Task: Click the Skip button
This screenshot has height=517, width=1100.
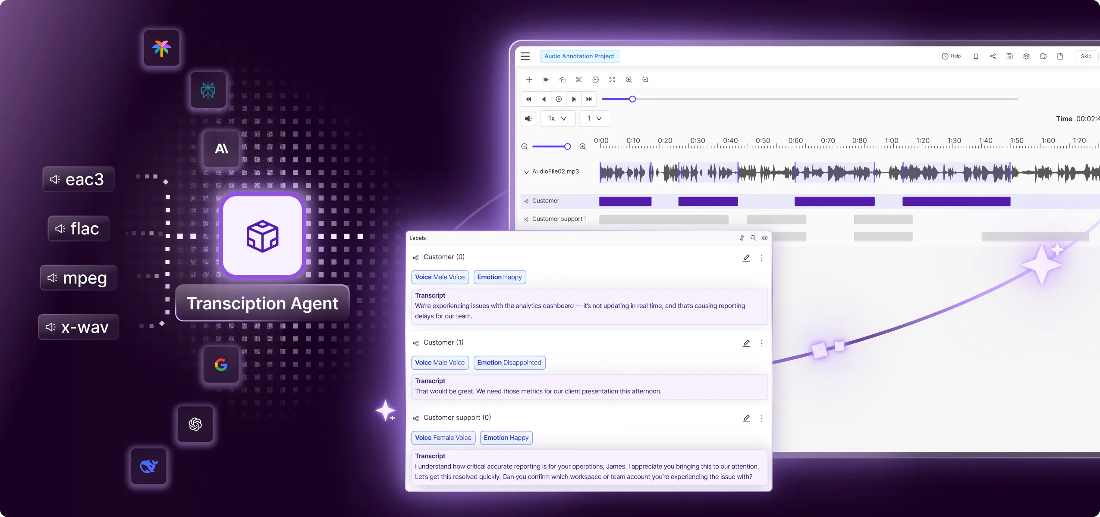Action: pyautogui.click(x=1086, y=56)
